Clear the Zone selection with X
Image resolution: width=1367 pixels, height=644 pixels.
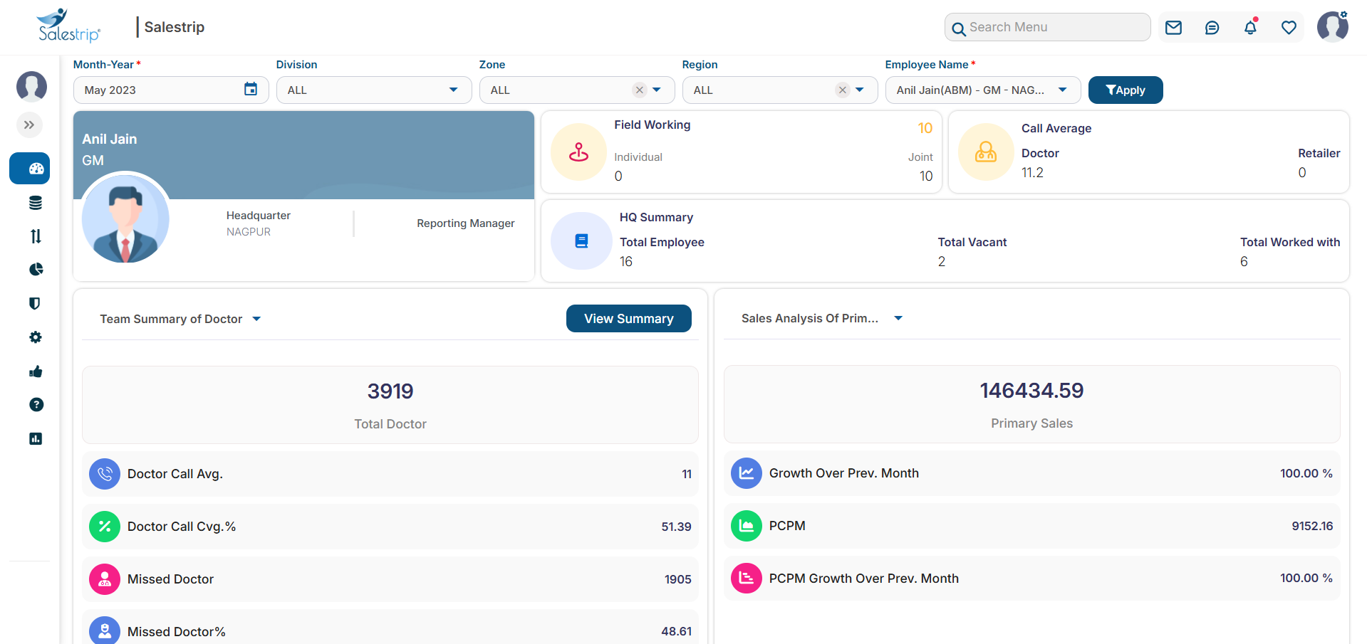coord(639,90)
